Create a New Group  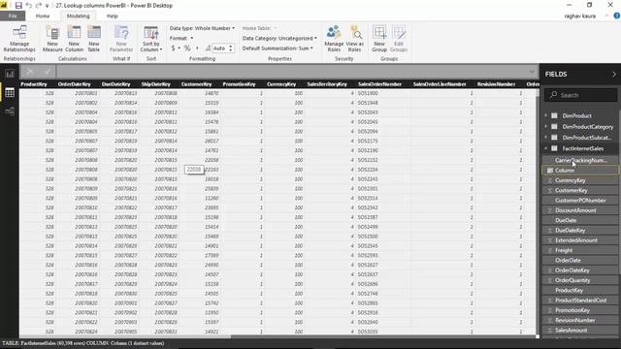tap(379, 39)
